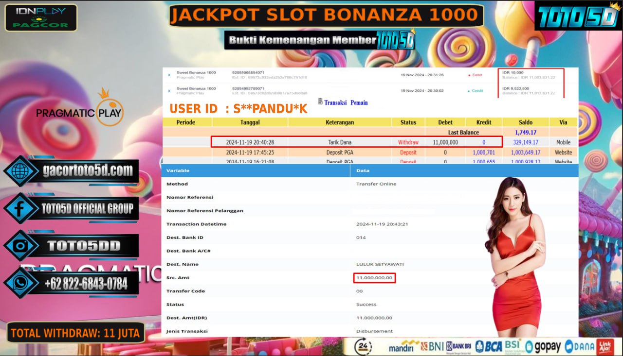
Task: Click the Saldo column header
Action: point(526,122)
